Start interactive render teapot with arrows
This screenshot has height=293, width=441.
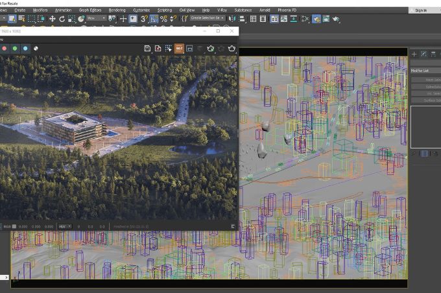(210, 49)
